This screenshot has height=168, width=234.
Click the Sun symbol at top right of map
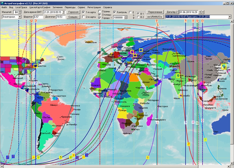(202, 22)
